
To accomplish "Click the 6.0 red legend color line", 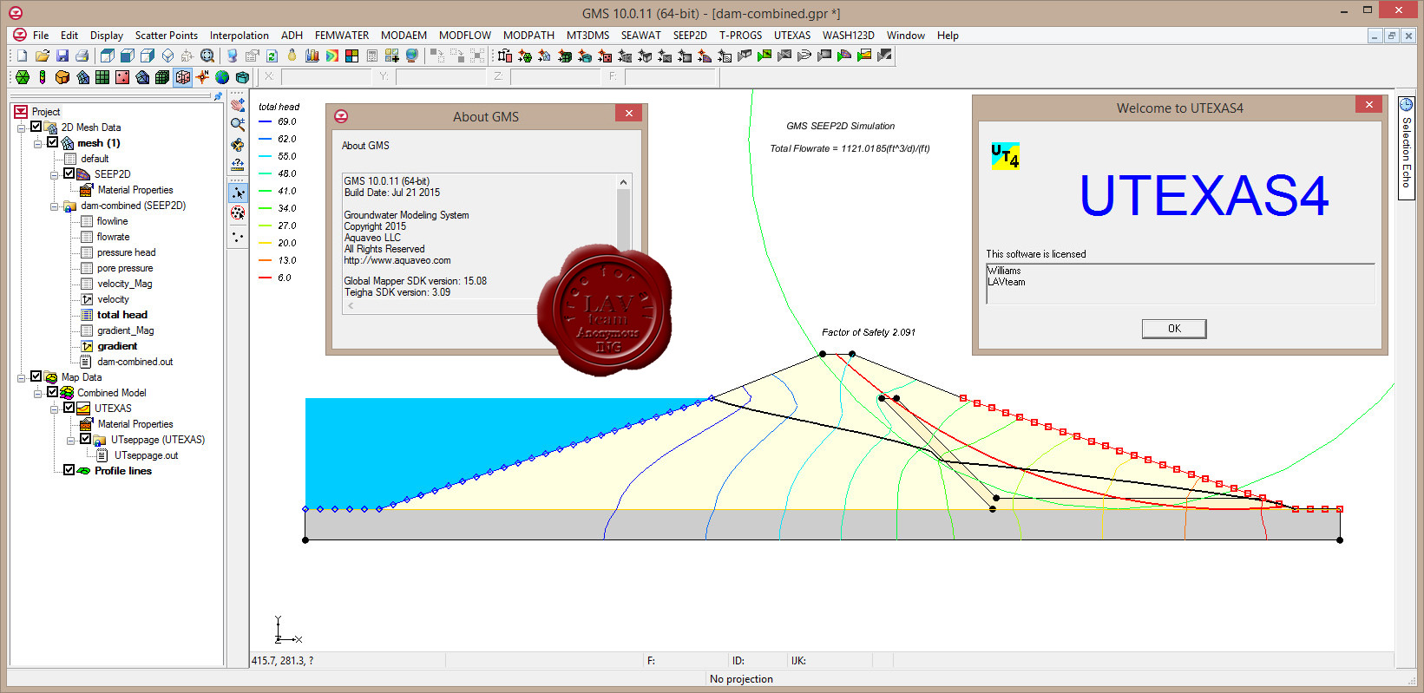I will click(266, 278).
